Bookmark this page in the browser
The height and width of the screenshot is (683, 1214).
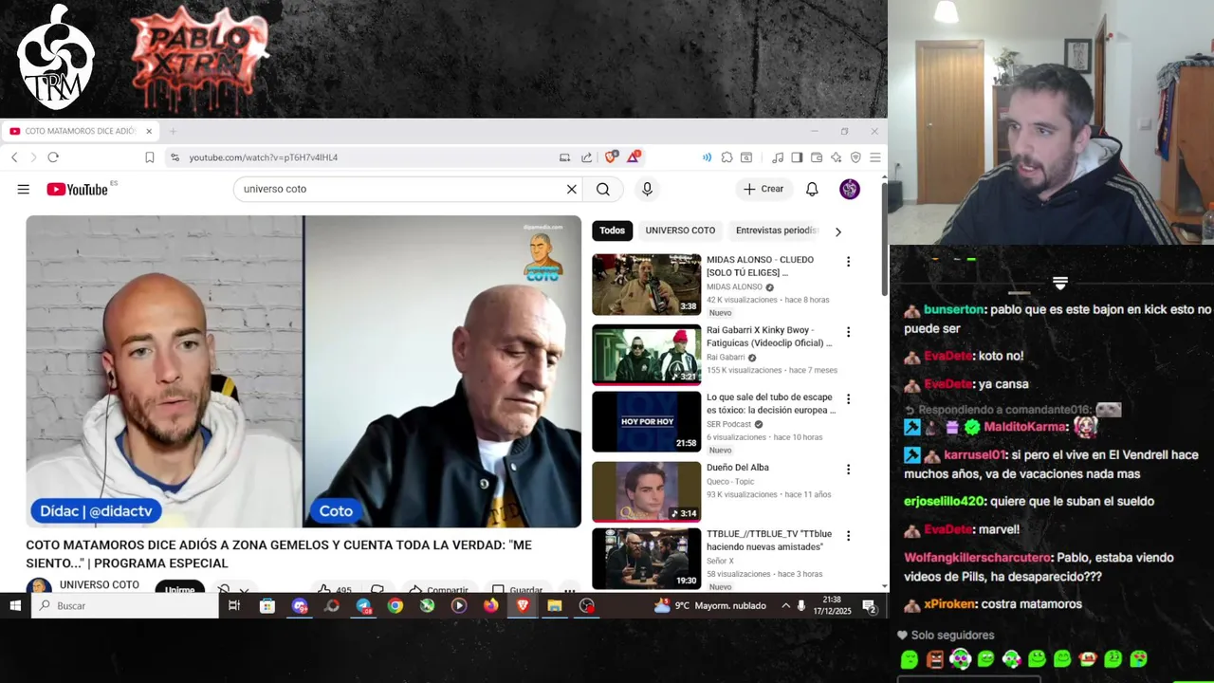point(149,157)
